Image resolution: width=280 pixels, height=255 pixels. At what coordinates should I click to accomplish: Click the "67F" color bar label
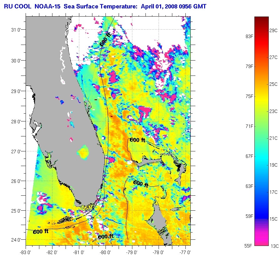point(249,156)
